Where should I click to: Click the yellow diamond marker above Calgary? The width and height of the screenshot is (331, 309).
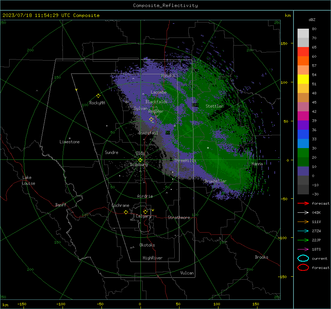145,212
